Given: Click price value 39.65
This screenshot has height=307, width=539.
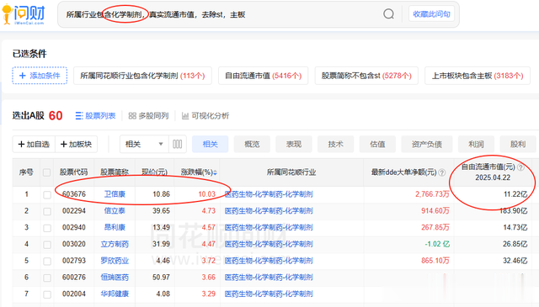Looking at the screenshot, I should pos(161,210).
